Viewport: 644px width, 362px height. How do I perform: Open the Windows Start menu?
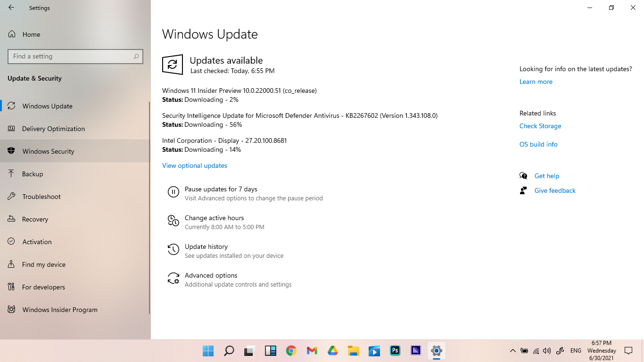[x=208, y=351]
